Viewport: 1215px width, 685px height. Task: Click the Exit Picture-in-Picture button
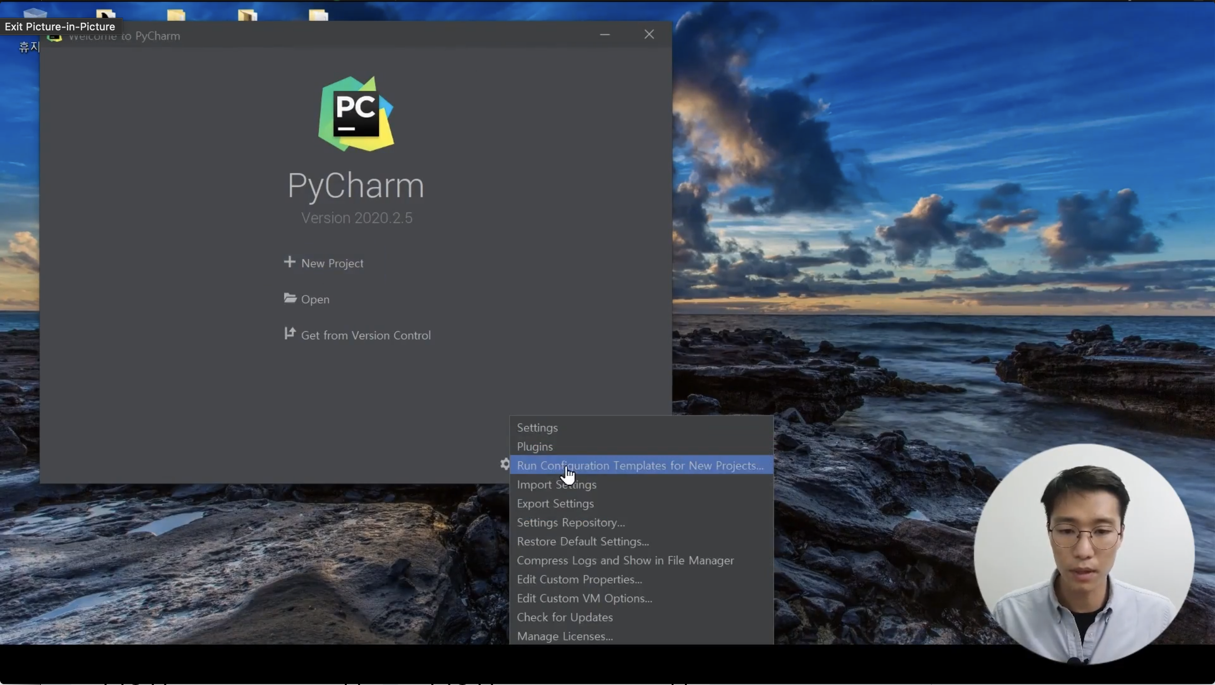pyautogui.click(x=60, y=27)
